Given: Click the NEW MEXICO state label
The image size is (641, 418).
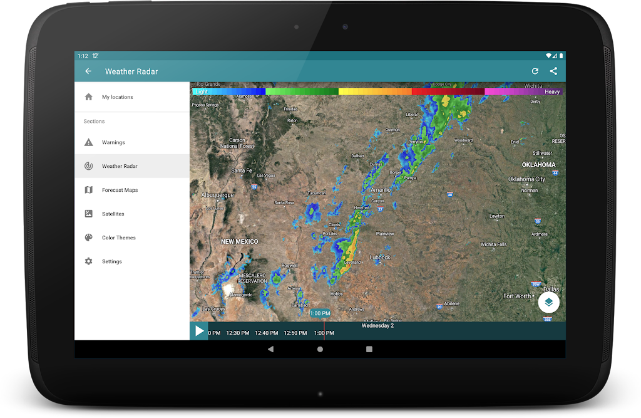Looking at the screenshot, I should click(240, 241).
